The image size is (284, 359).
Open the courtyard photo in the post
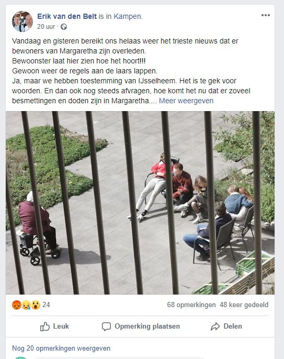coord(140,203)
